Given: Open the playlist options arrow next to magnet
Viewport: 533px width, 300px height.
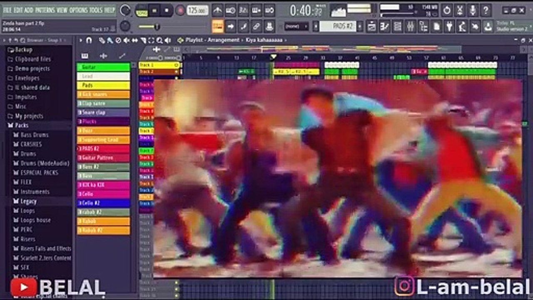Looking at the screenshot, I should 81,40.
